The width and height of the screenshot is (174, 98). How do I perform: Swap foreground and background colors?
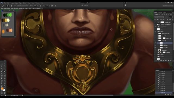coord(4,88)
